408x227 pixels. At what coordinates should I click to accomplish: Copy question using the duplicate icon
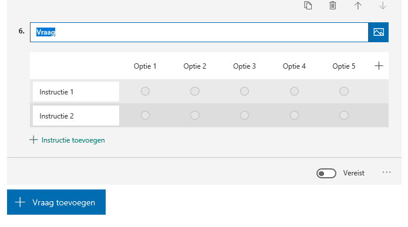click(x=308, y=5)
